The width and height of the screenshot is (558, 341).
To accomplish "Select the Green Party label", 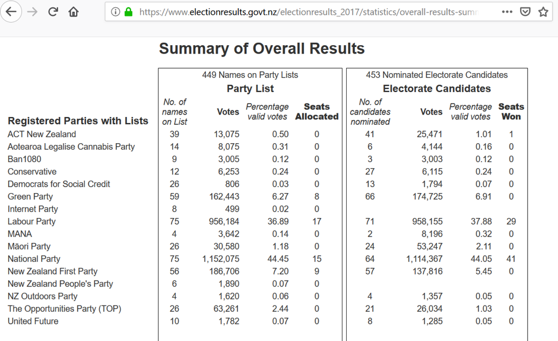I will coord(30,197).
